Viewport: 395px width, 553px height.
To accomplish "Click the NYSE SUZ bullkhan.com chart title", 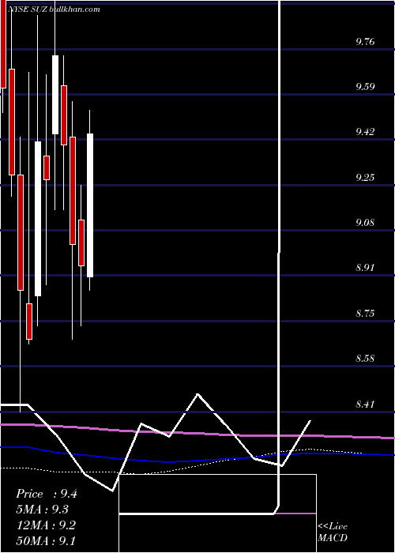I will coord(54,9).
